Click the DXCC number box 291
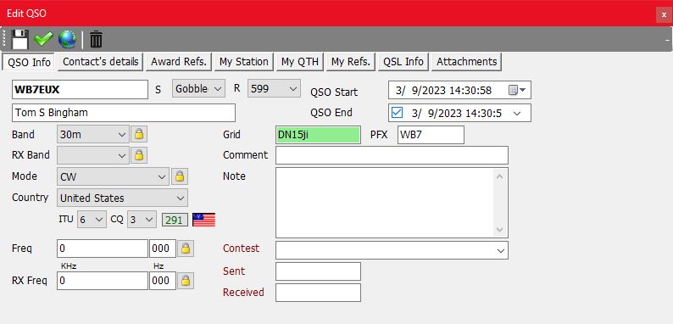The height and width of the screenshot is (324, 673). pyautogui.click(x=175, y=220)
